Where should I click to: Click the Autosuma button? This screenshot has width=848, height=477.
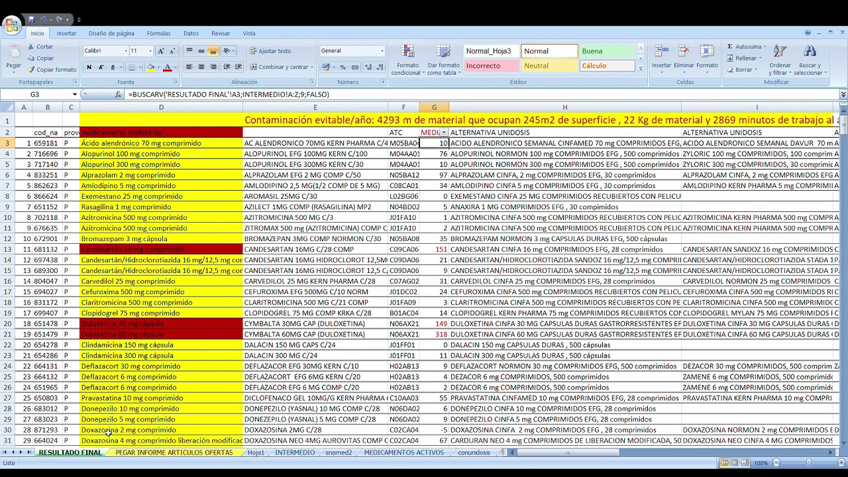pyautogui.click(x=746, y=47)
